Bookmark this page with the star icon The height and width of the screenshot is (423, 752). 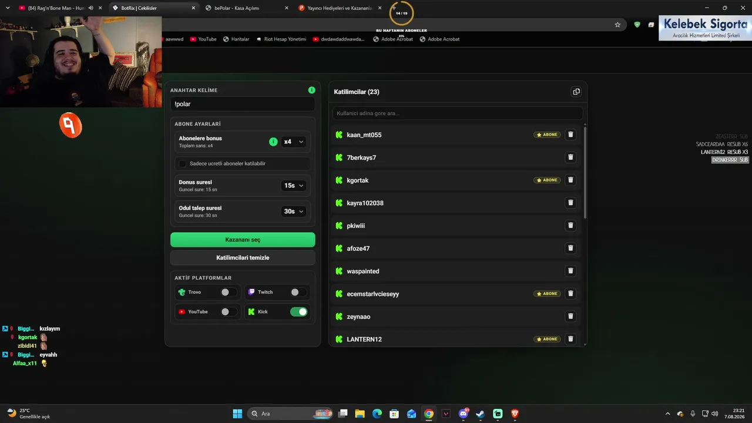click(x=617, y=25)
